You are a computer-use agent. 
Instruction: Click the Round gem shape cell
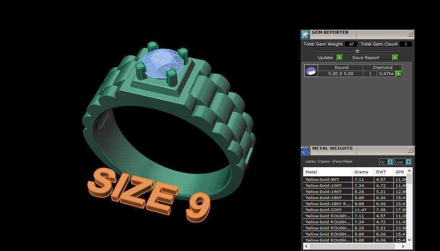[341, 67]
